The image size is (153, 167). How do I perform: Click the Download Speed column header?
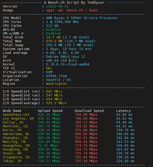click(x=89, y=111)
